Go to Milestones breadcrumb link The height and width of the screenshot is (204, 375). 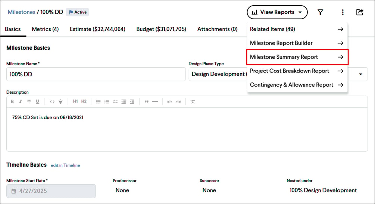coord(22,12)
